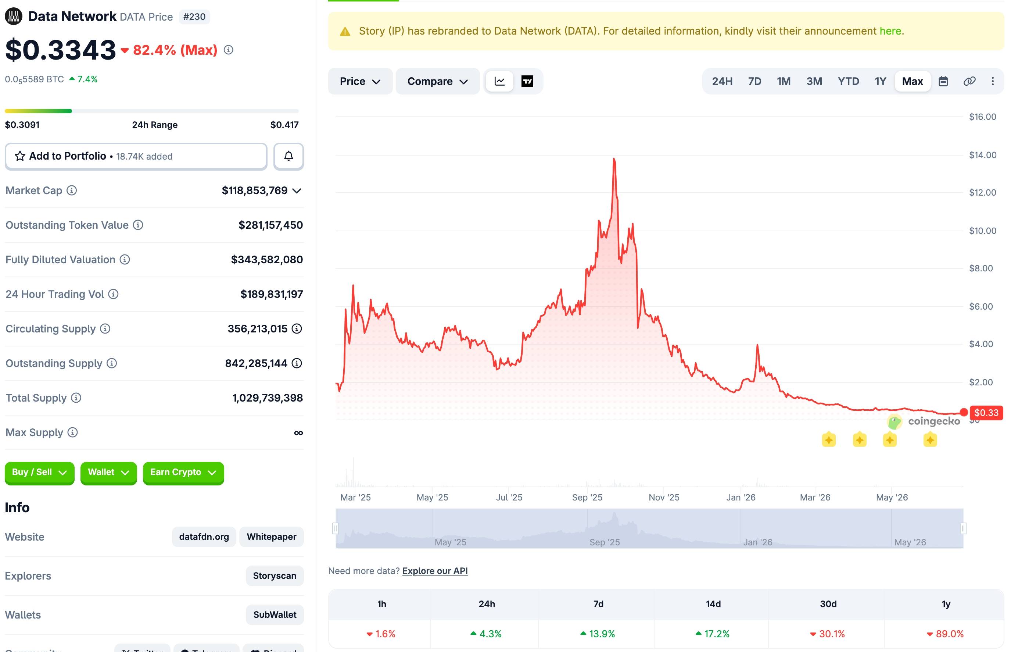This screenshot has height=652, width=1011.
Task: Click the star Add to Portfolio button
Action: coord(136,156)
